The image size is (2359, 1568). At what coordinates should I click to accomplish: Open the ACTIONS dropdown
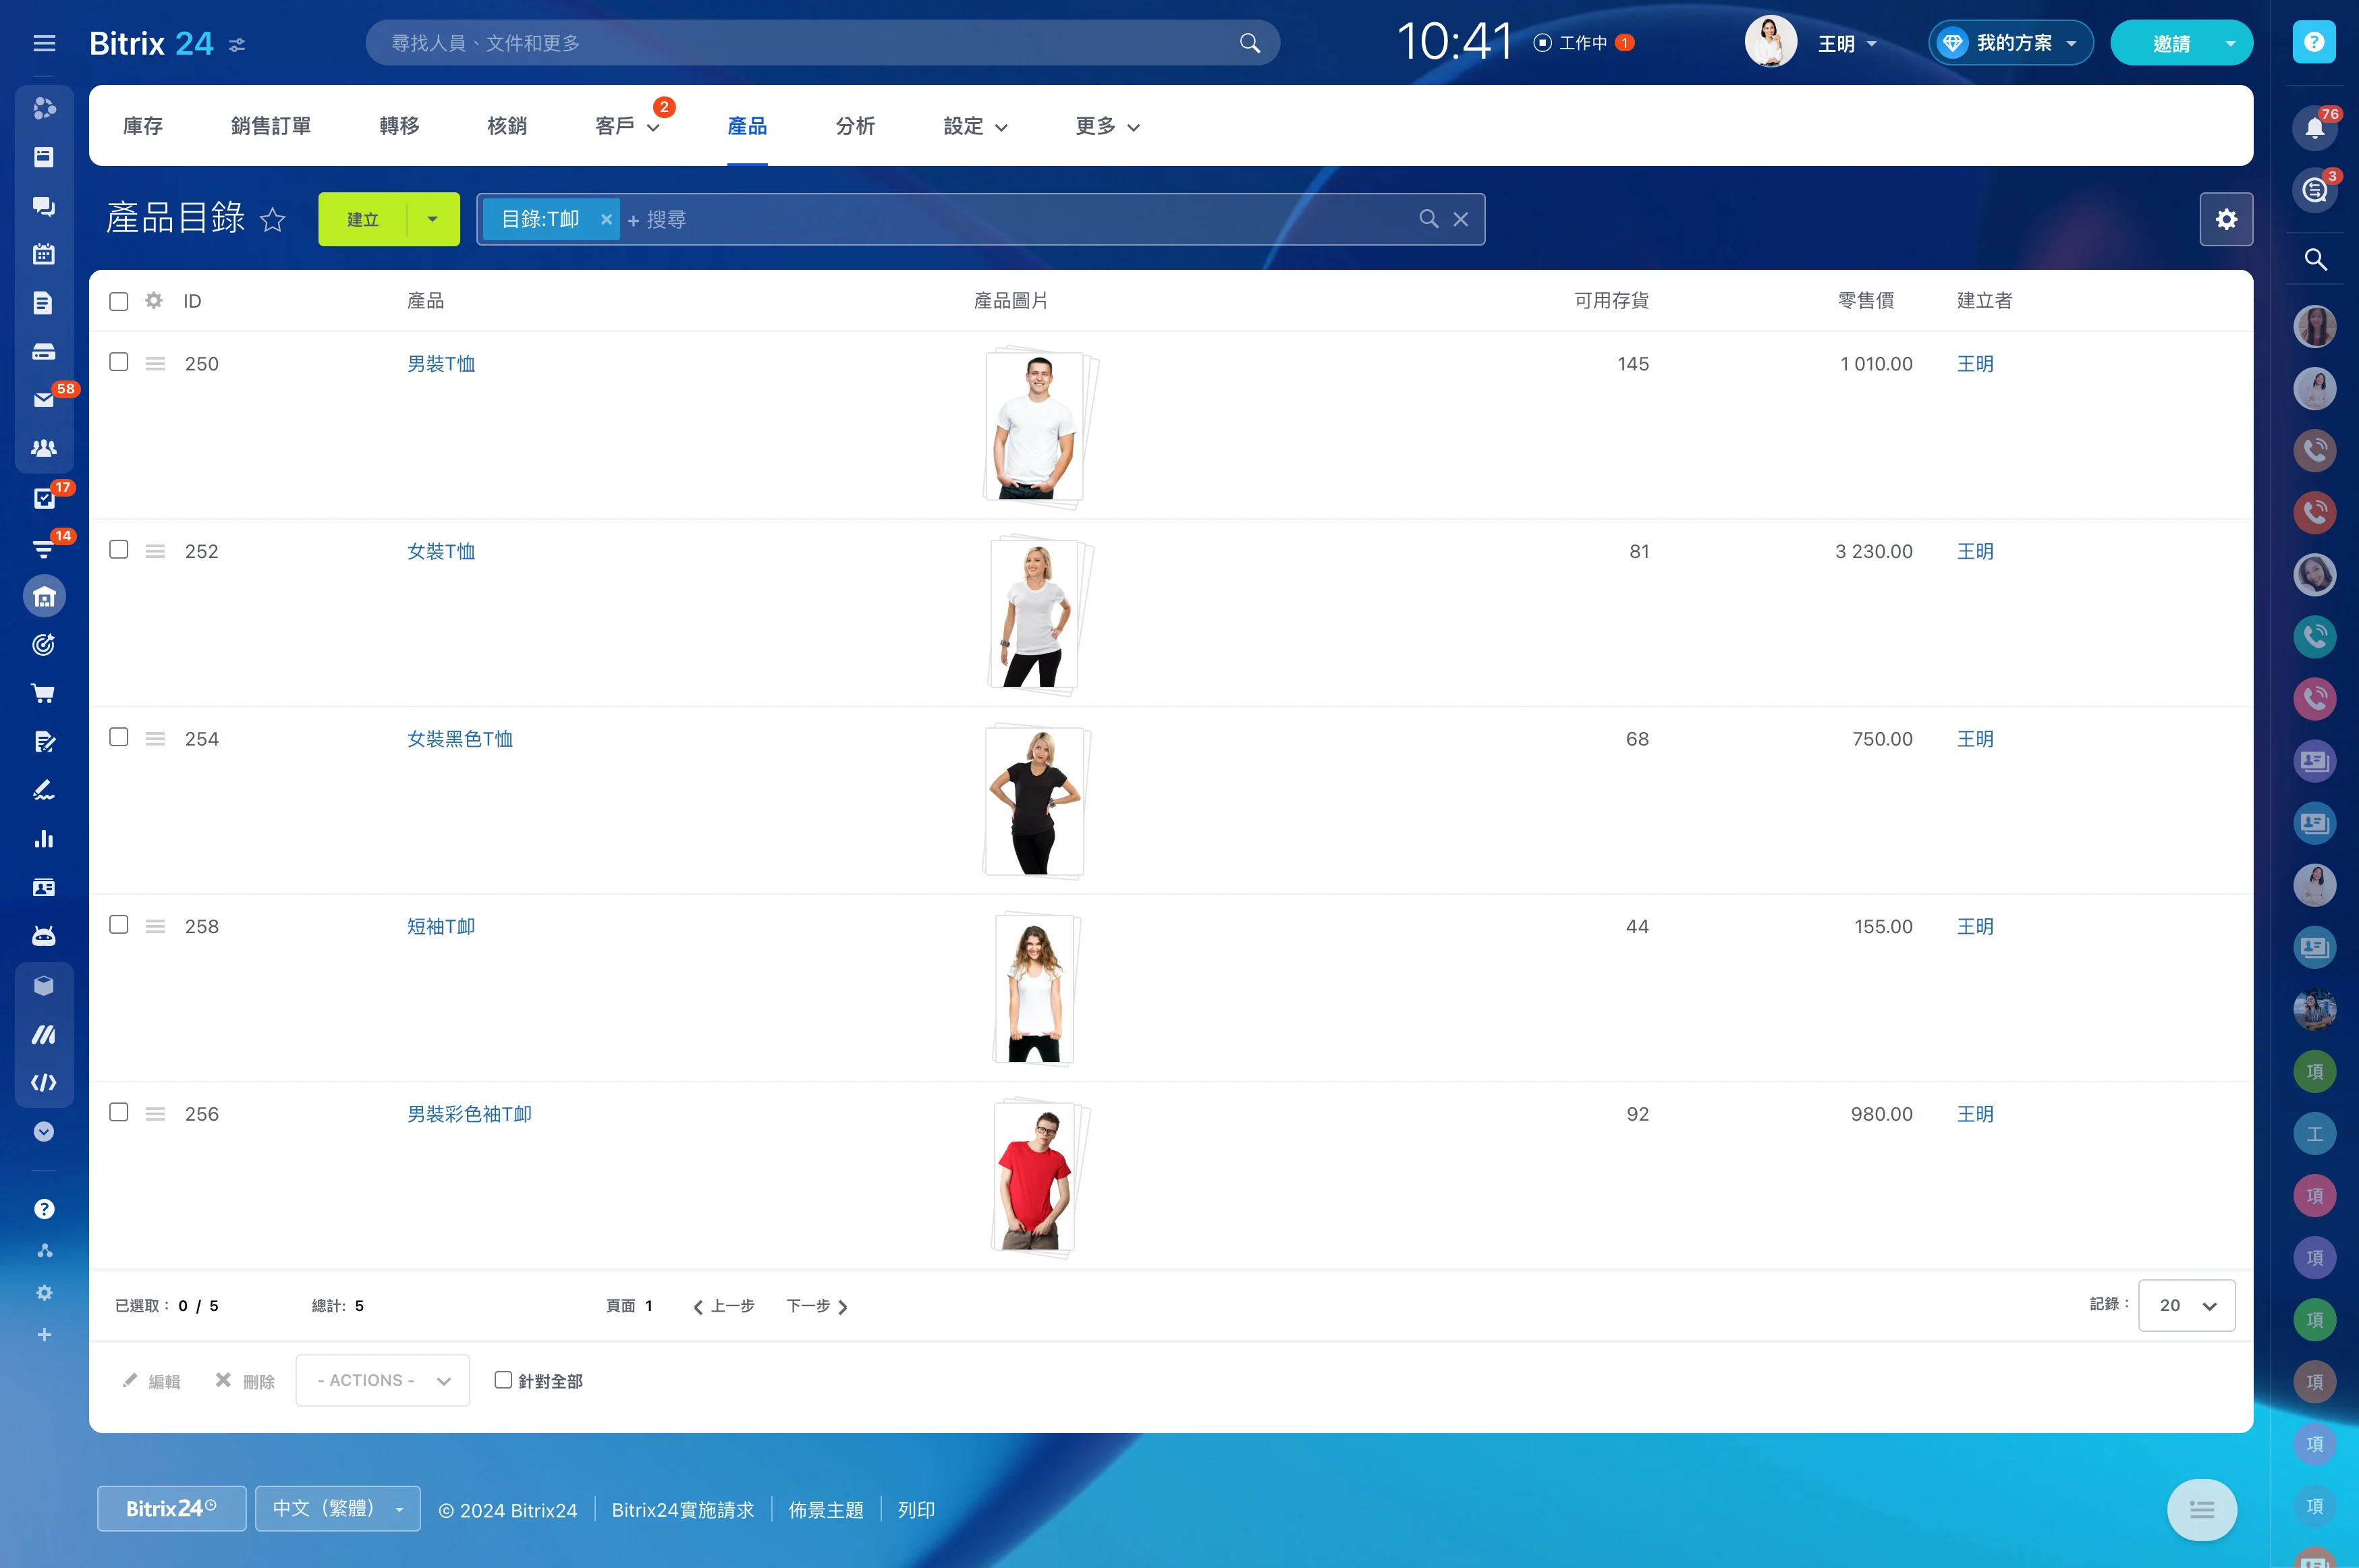383,1380
